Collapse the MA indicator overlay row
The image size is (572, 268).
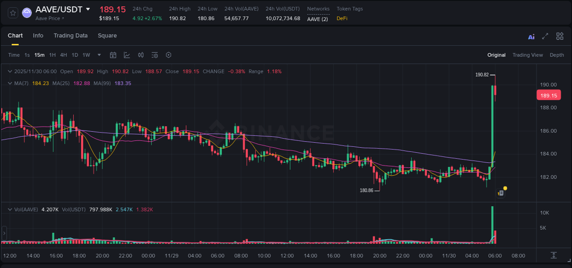pos(10,83)
